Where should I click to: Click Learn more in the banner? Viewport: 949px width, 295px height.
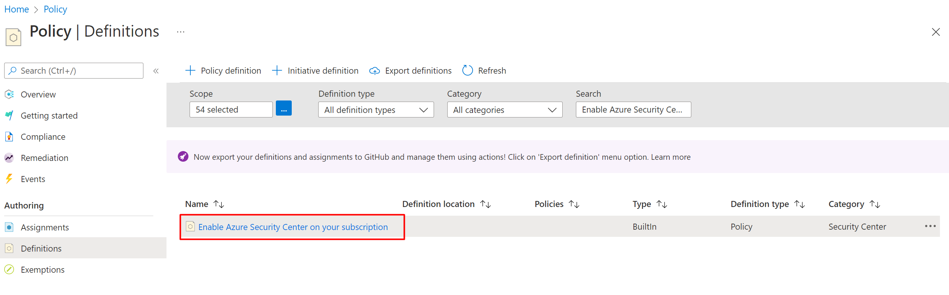[x=671, y=157]
